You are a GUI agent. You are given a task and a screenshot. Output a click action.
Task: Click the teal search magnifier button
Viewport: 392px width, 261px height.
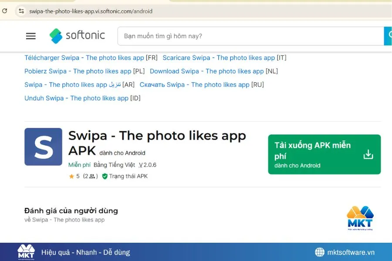click(x=388, y=36)
